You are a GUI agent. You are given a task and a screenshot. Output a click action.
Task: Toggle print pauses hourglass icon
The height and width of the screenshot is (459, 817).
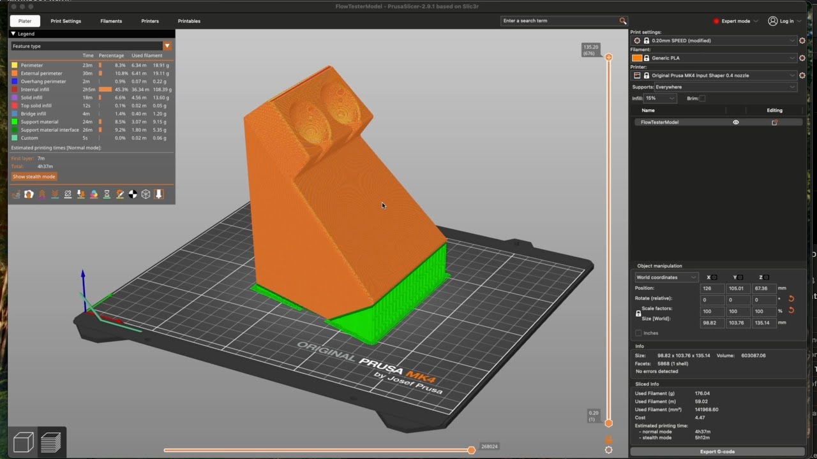pyautogui.click(x=107, y=194)
